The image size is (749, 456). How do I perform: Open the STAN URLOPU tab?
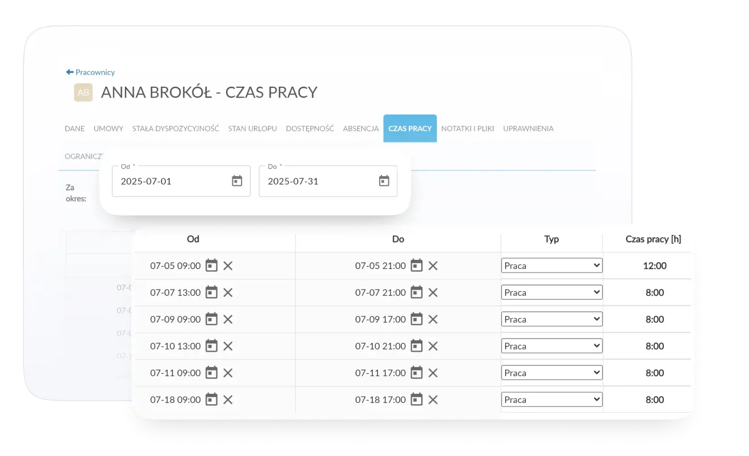(252, 128)
